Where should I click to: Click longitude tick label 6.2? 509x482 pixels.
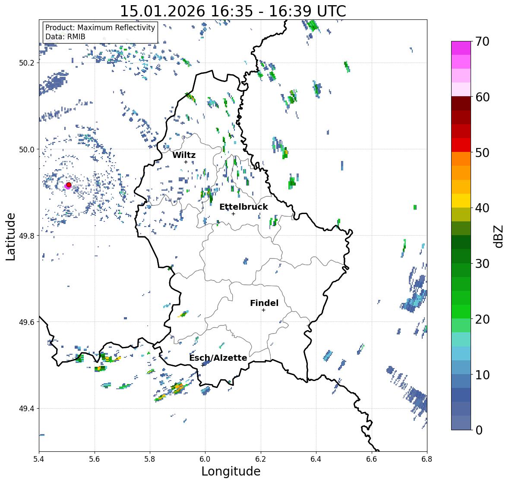point(261,459)
